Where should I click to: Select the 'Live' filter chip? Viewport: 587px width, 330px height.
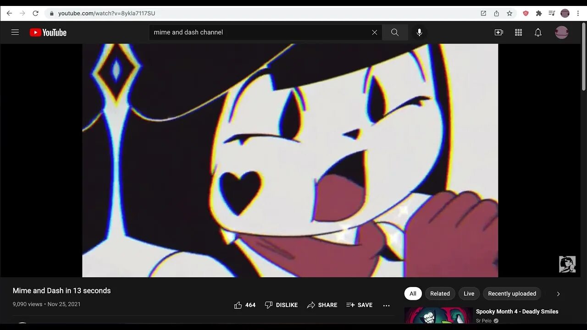(x=469, y=294)
